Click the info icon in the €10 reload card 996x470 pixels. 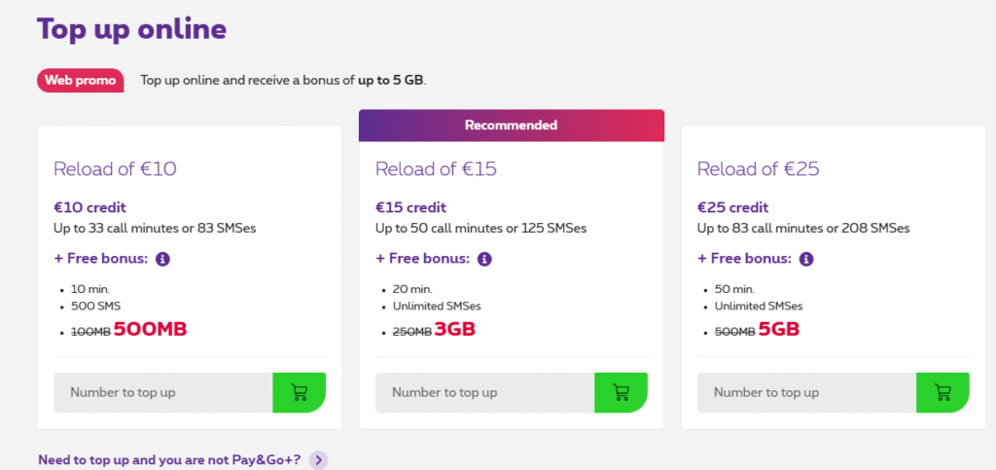pyautogui.click(x=162, y=259)
